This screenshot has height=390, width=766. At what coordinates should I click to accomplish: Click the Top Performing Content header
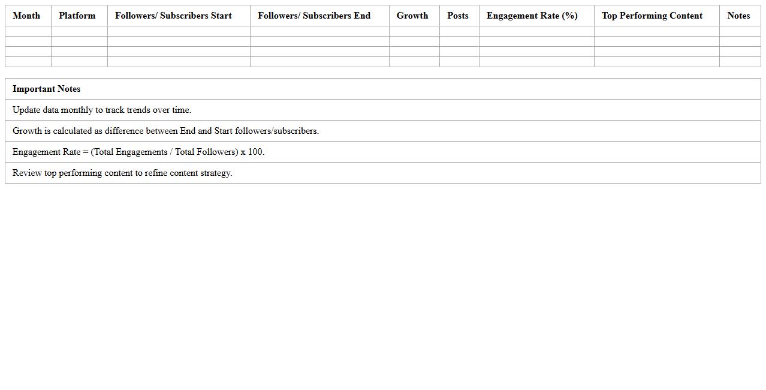(x=652, y=16)
